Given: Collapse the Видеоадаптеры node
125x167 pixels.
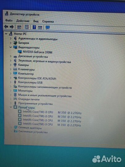Looking at the screenshot, I should (x=10, y=47).
